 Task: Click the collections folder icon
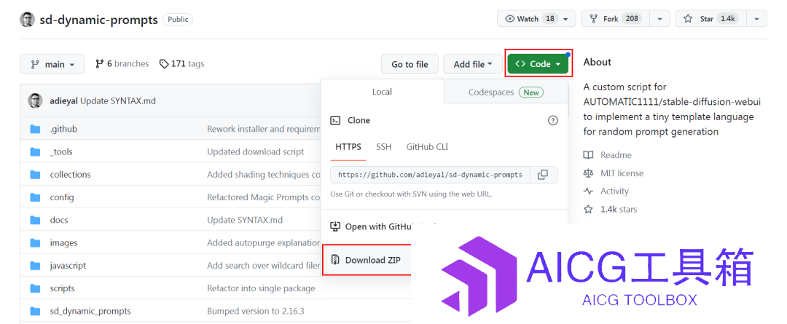(x=35, y=175)
